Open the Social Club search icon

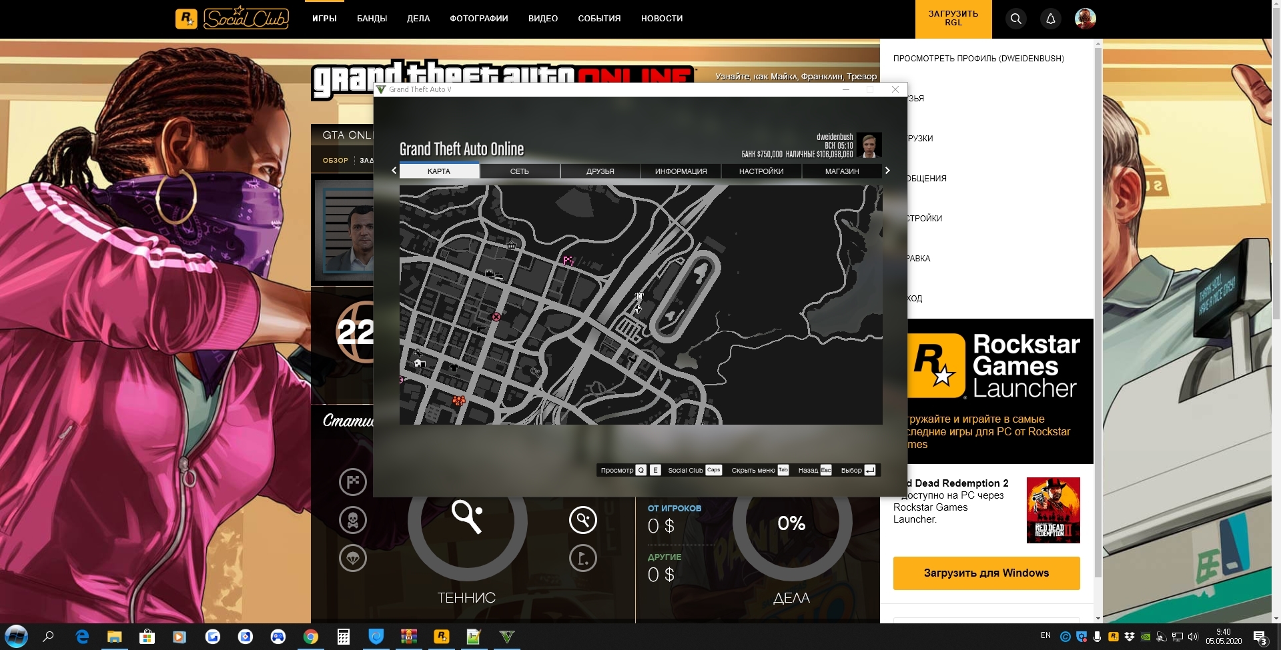coord(1015,19)
